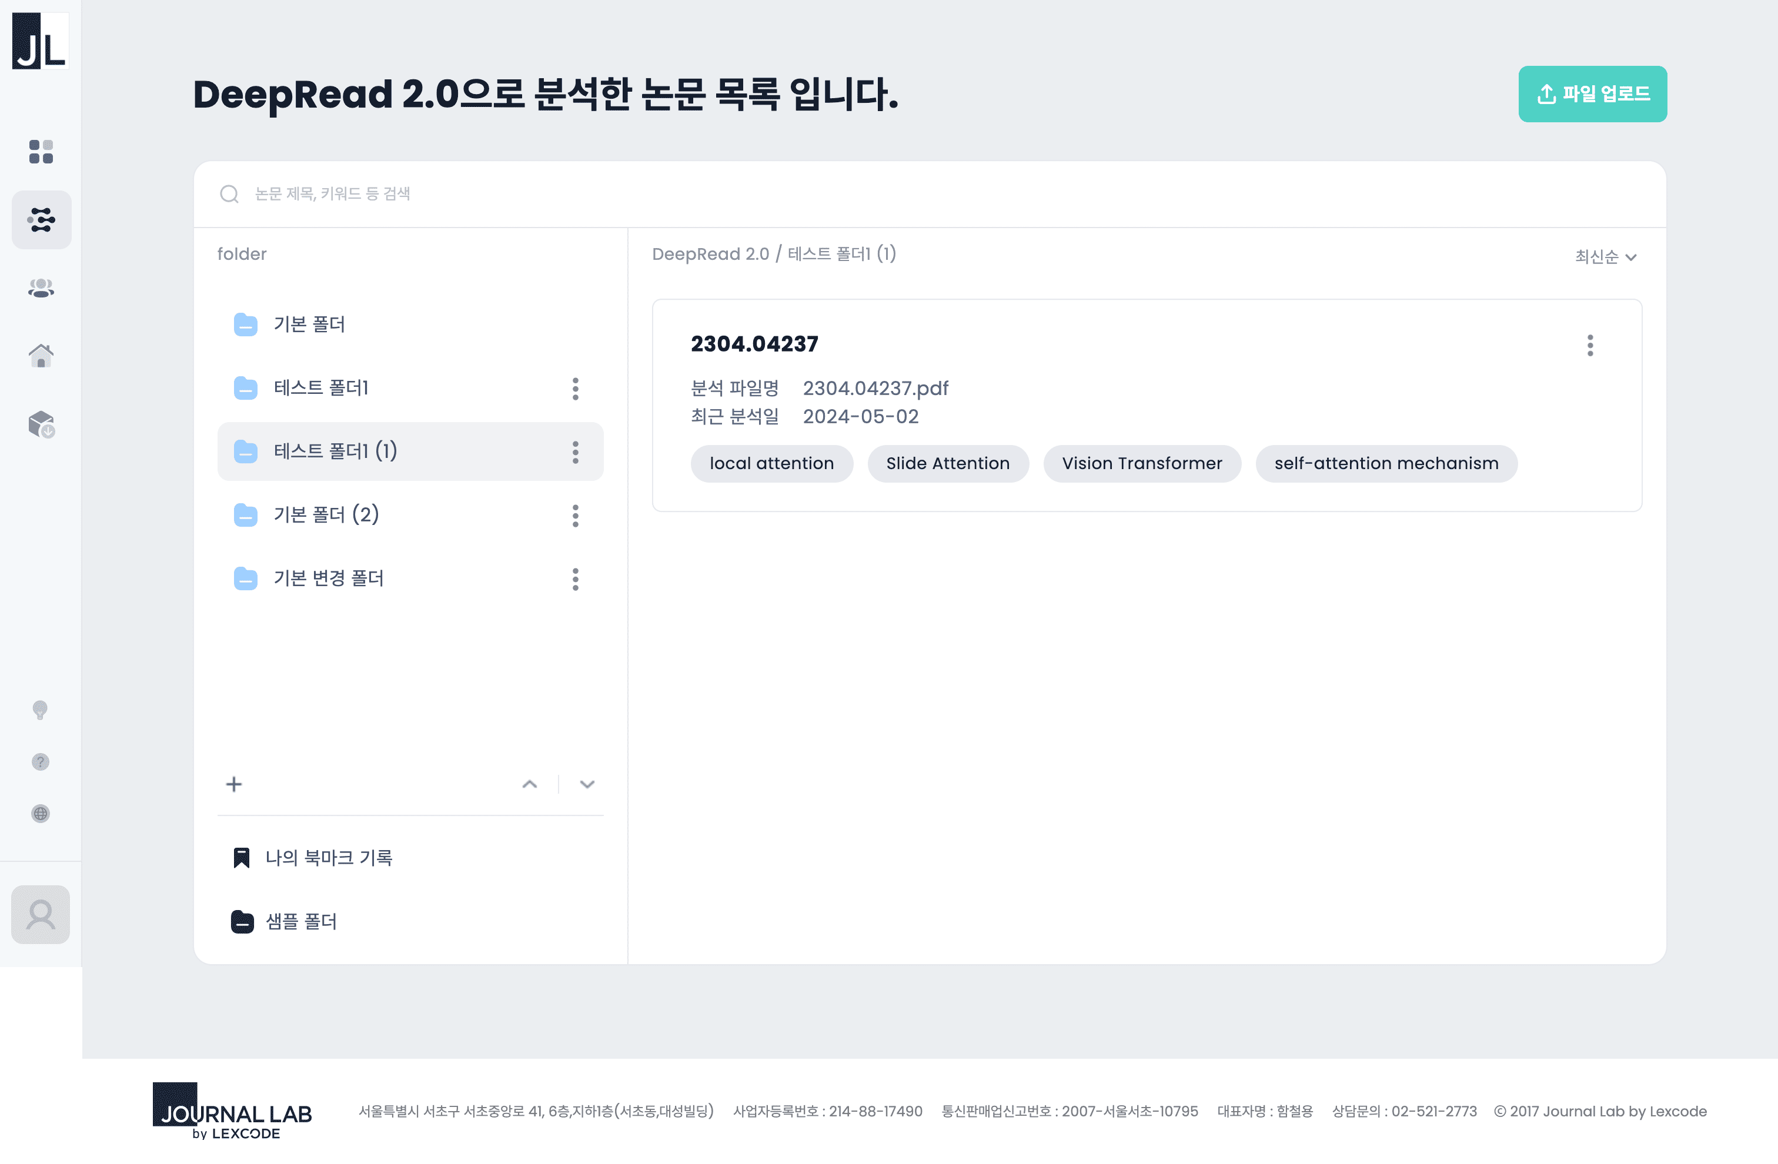Open the JL logo at top left

coord(39,41)
